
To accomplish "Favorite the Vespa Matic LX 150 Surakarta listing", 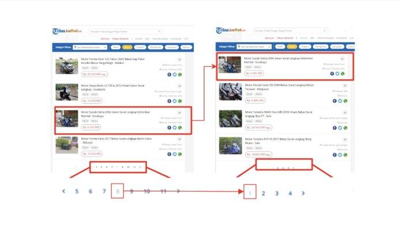I will tap(180, 86).
